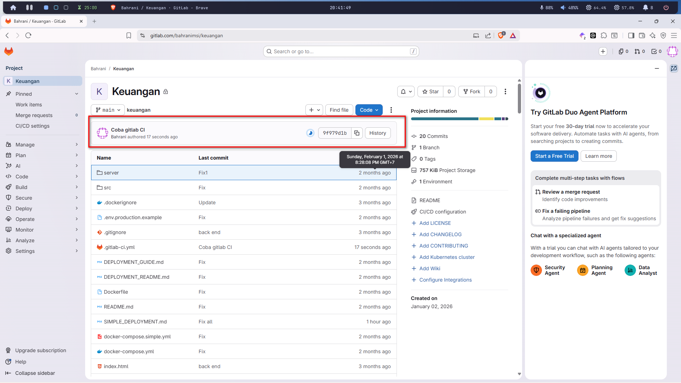
Task: Expand the Plan sidebar section
Action: (43, 155)
